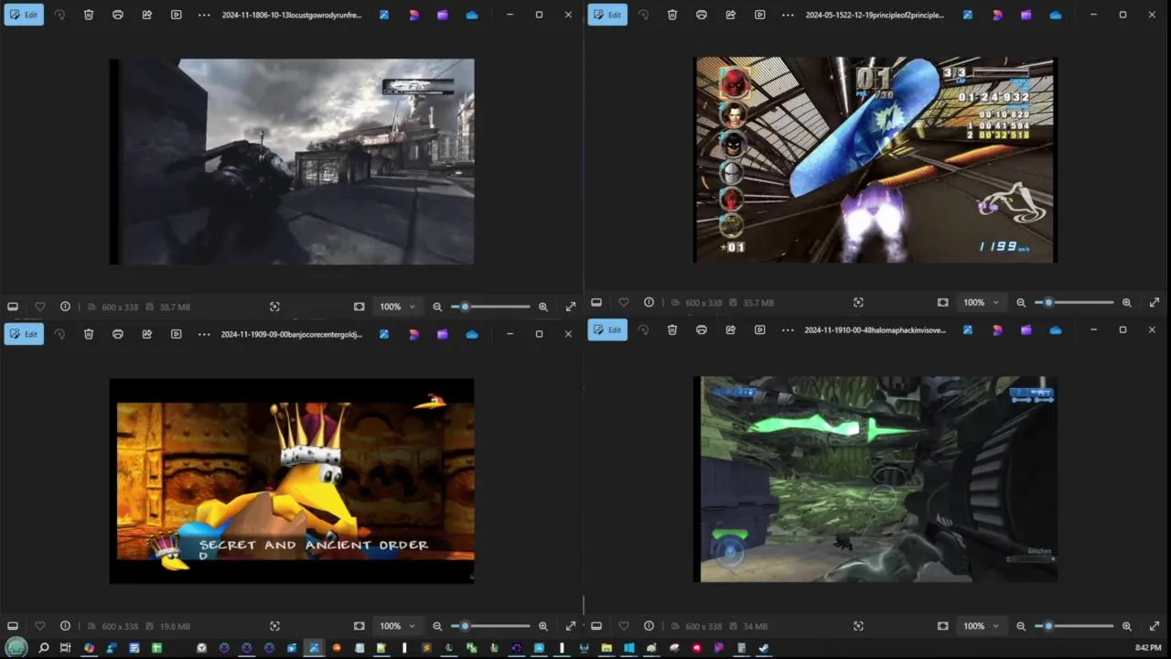Click Edit in the principleof2 window
The width and height of the screenshot is (1171, 659).
(x=607, y=15)
